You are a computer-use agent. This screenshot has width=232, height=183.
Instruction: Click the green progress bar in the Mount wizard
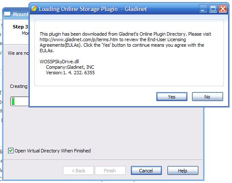(x=20, y=101)
